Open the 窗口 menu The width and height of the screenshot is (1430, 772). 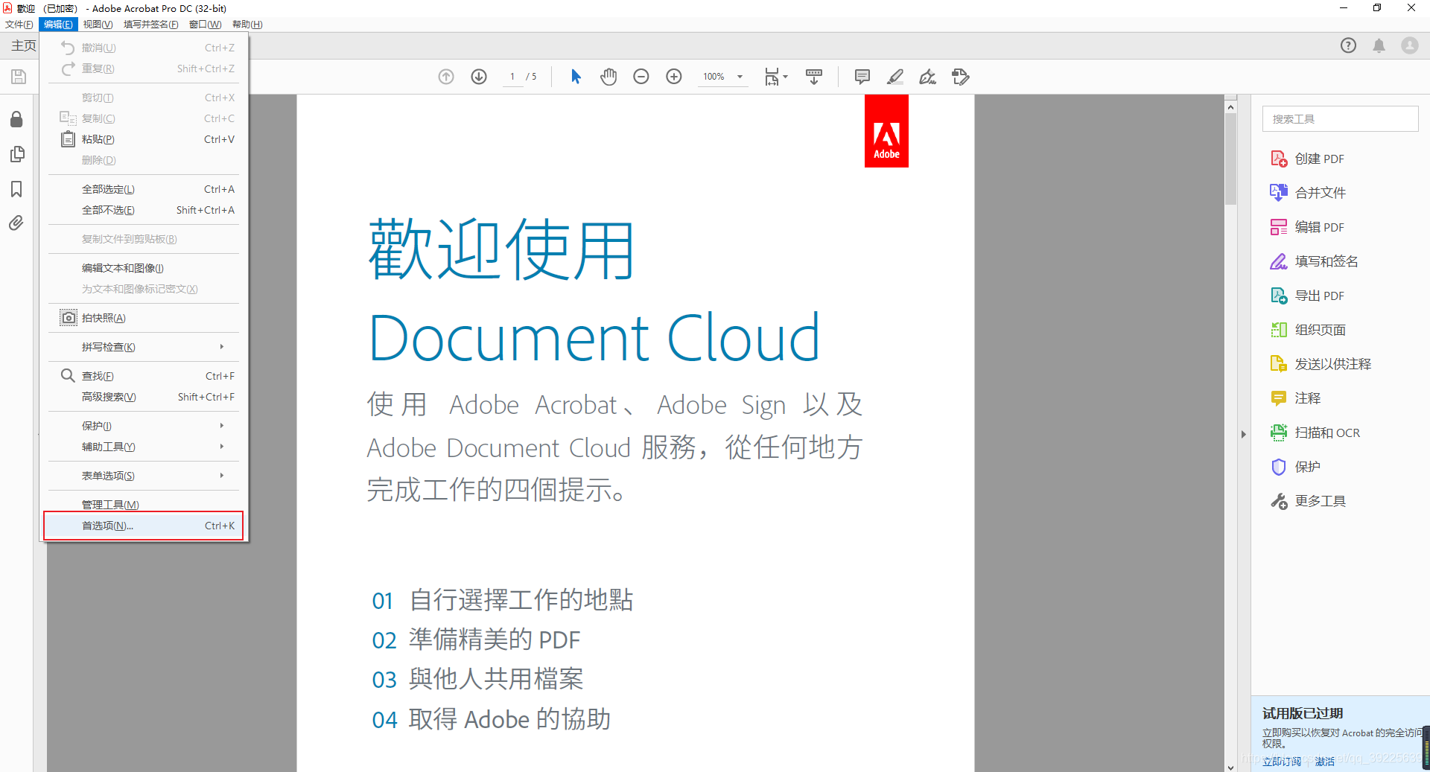tap(205, 25)
